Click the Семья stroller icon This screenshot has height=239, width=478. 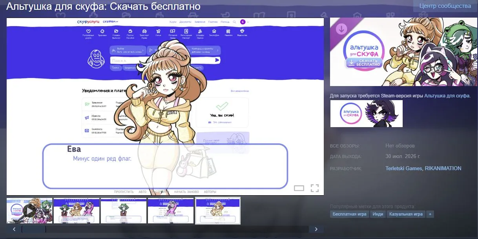[158, 31]
